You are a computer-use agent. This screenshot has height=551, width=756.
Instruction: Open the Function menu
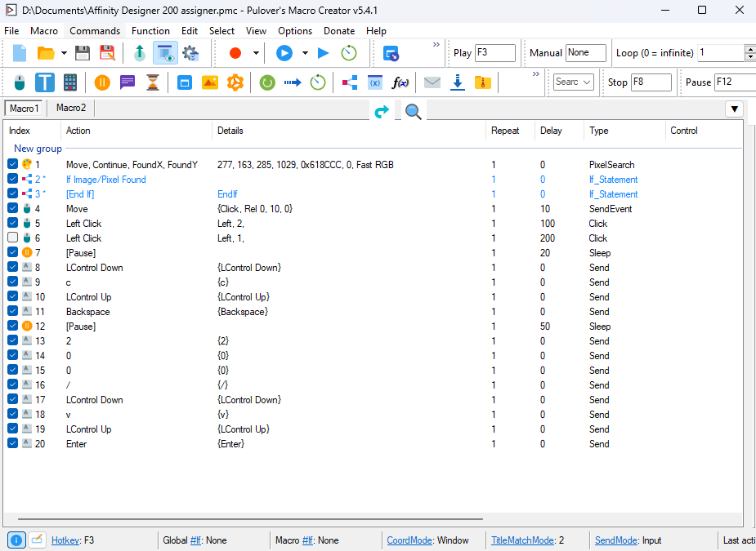(x=150, y=31)
